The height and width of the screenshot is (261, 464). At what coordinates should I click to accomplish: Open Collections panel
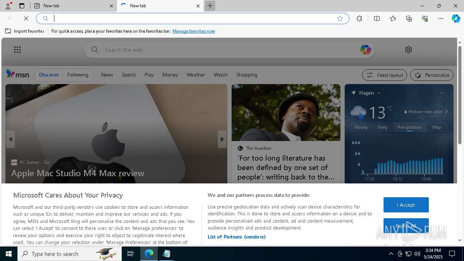tap(409, 18)
